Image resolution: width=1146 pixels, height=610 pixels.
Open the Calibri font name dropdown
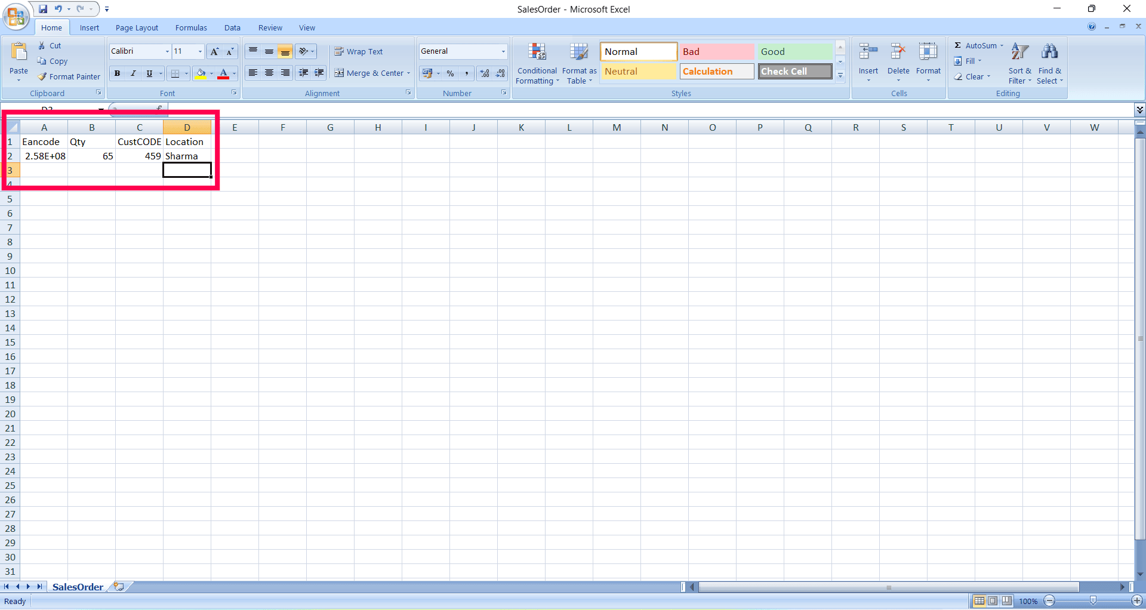point(167,51)
